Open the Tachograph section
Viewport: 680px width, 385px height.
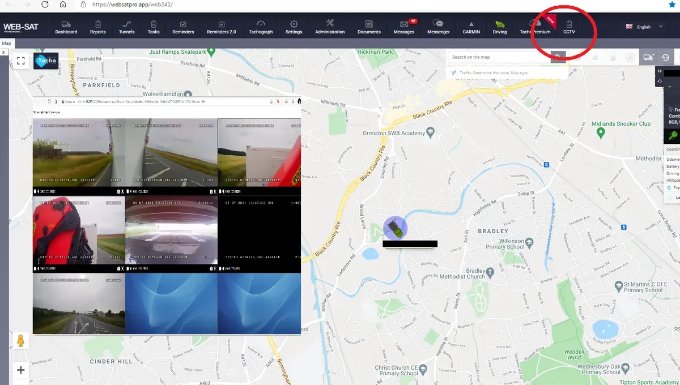click(x=261, y=26)
